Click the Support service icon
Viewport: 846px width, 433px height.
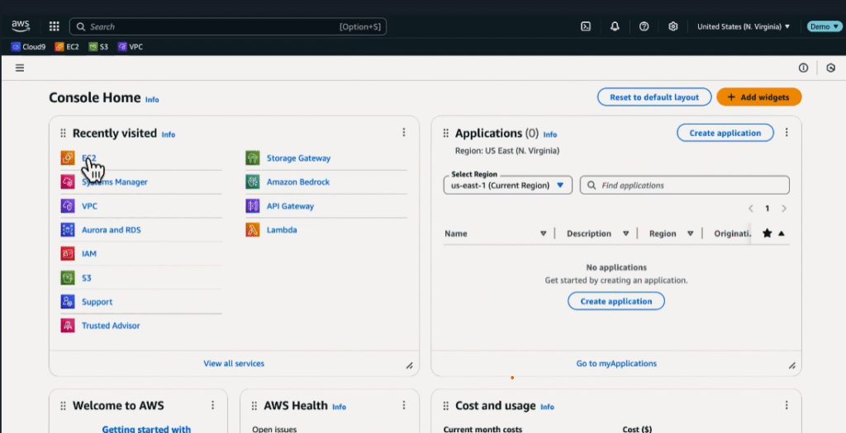68,302
